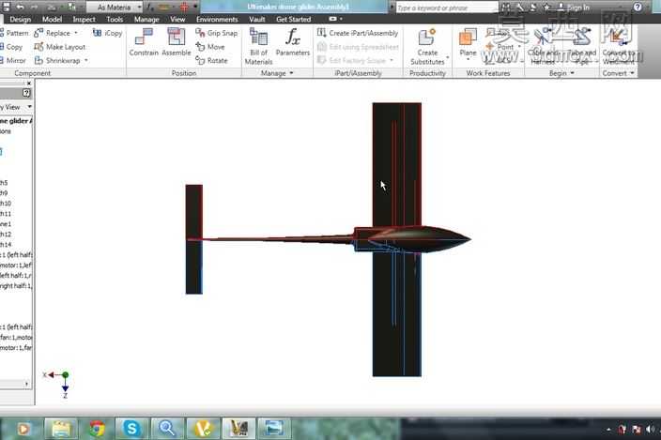Open the Create Substitutes dropdown arrow
This screenshot has width=661, height=440.
(447, 57)
